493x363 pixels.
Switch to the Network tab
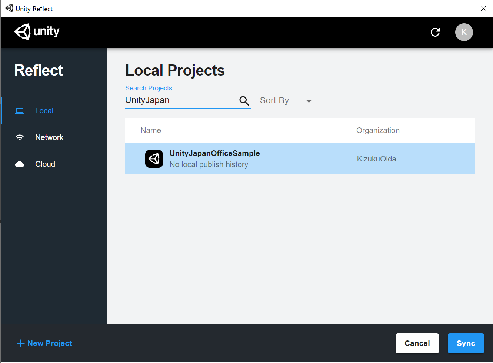49,137
